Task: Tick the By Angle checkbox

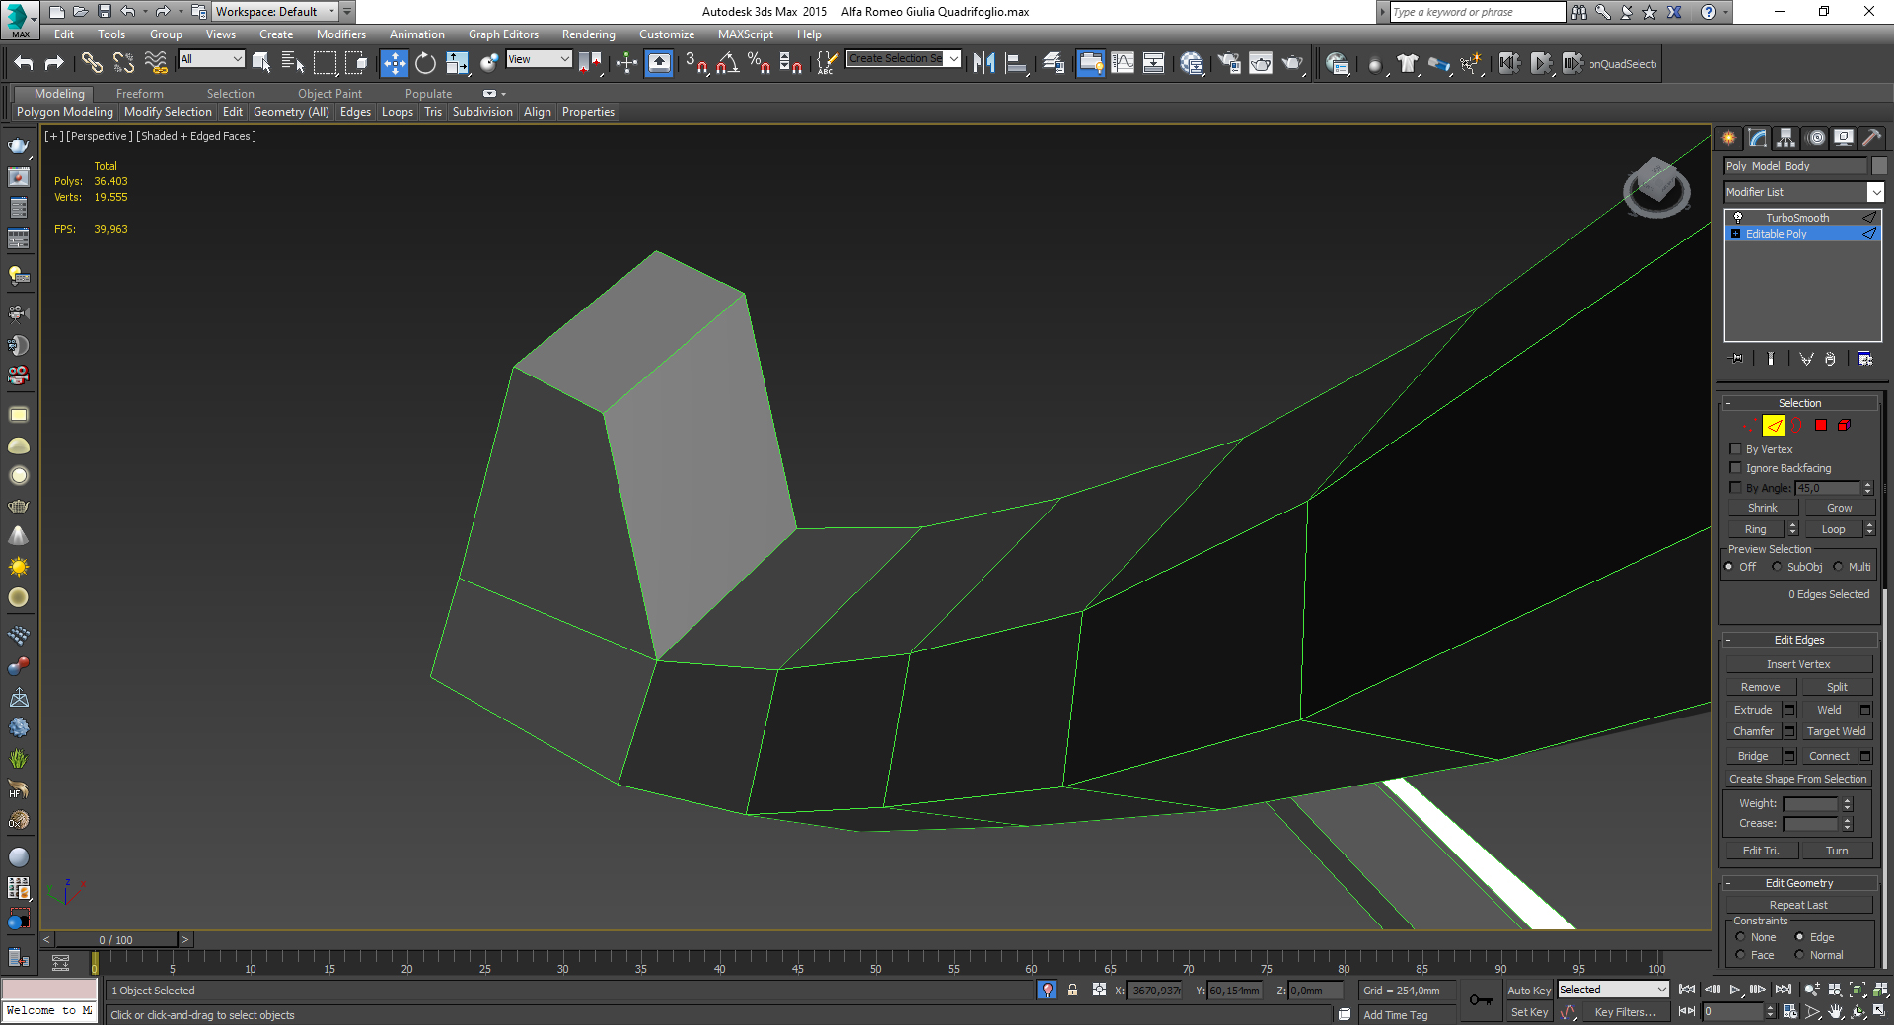Action: 1736,488
